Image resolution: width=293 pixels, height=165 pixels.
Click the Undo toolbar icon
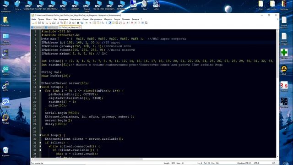coord(70,23)
